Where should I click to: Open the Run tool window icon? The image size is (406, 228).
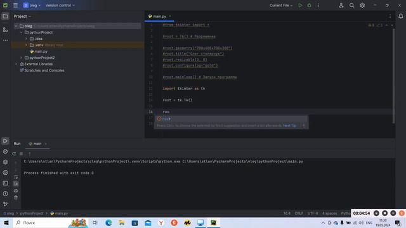pyautogui.click(x=5, y=141)
